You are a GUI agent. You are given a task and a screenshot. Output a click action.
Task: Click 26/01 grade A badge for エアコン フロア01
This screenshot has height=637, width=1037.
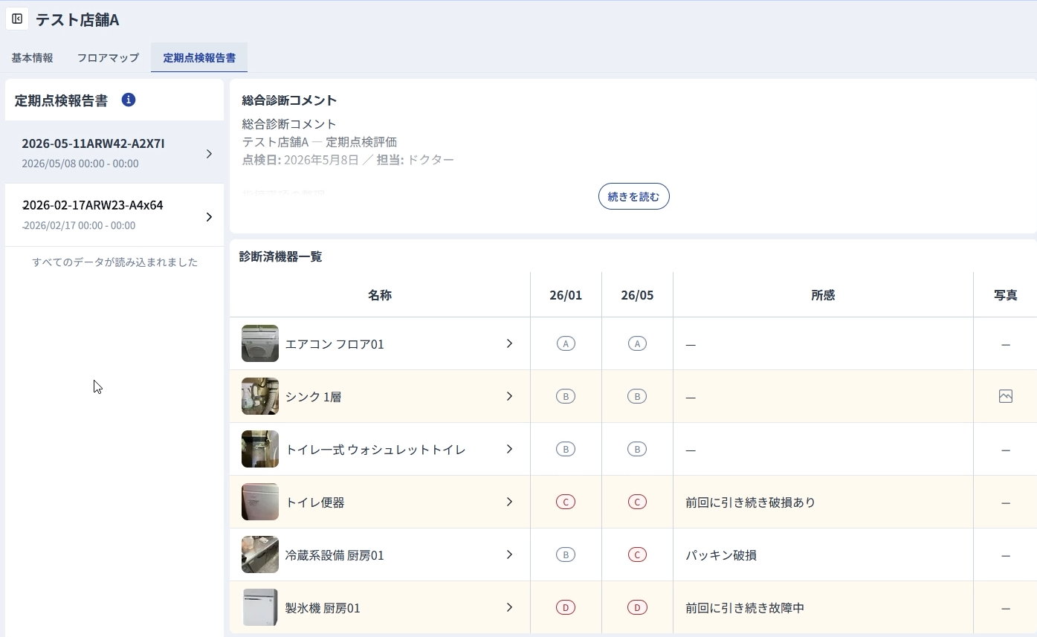566,343
